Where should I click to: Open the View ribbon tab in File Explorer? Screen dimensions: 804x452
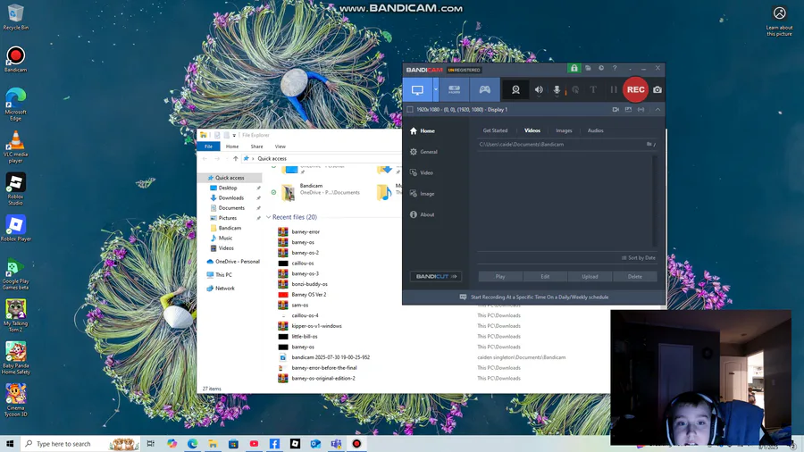[280, 146]
